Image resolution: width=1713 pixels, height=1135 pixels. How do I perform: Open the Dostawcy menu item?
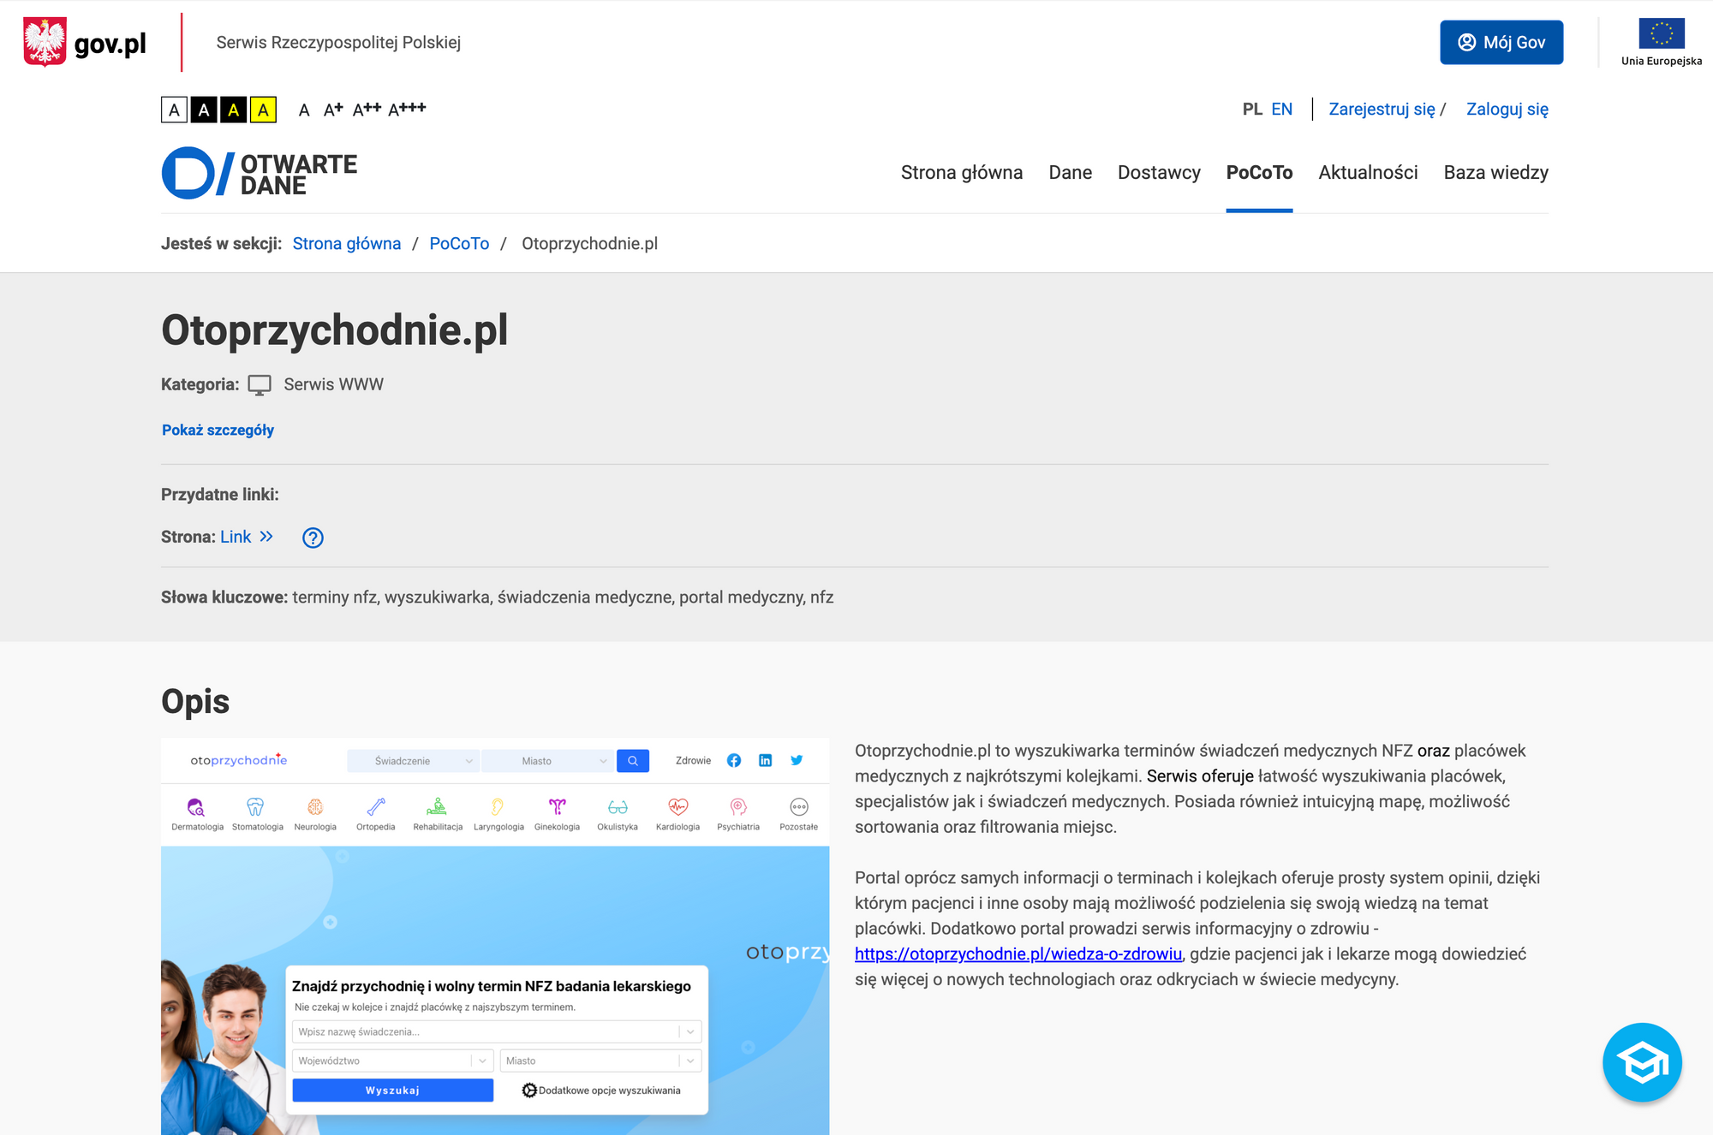[x=1159, y=173]
